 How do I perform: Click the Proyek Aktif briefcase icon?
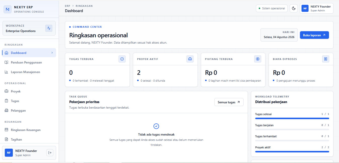pos(190,59)
